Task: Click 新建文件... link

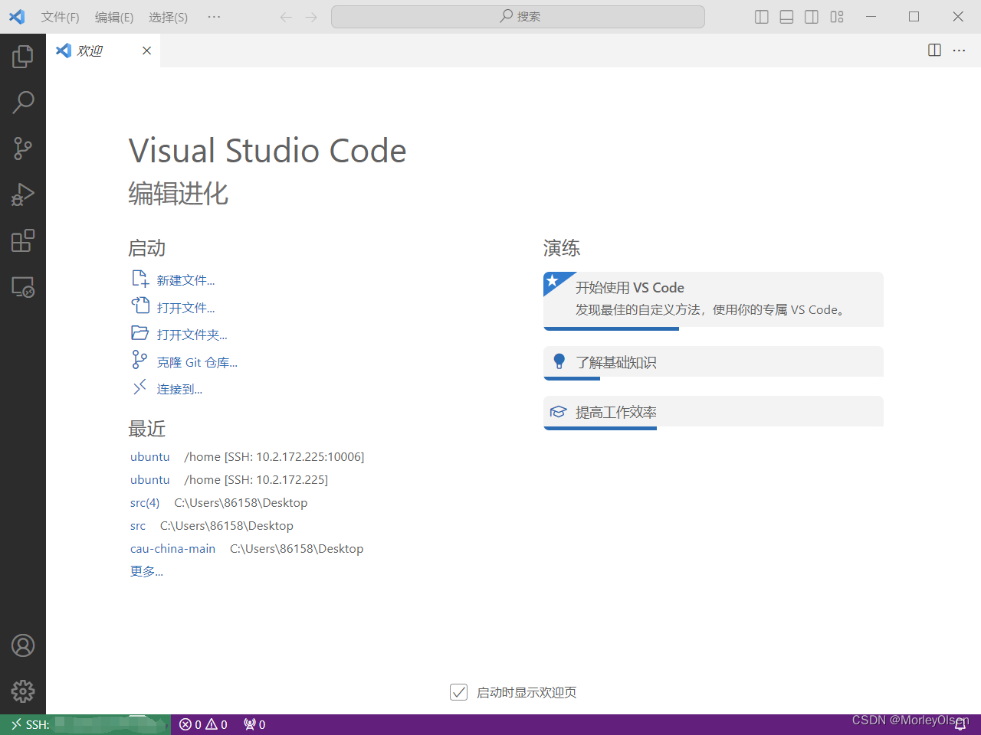Action: [185, 280]
